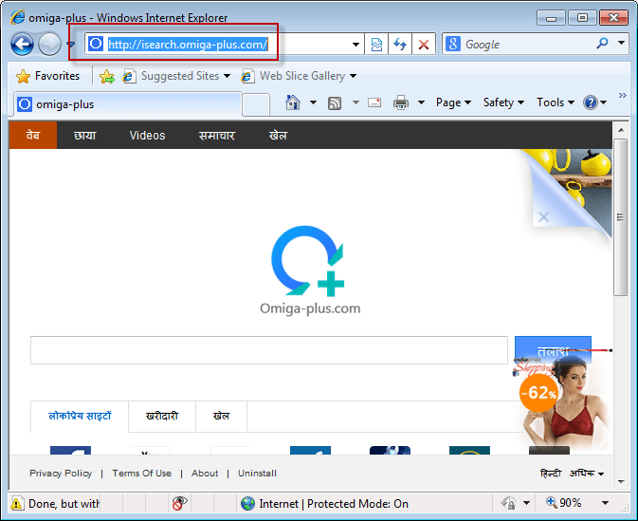Select the समाचार tab
Screen dimensions: 638x521
pyautogui.click(x=217, y=136)
